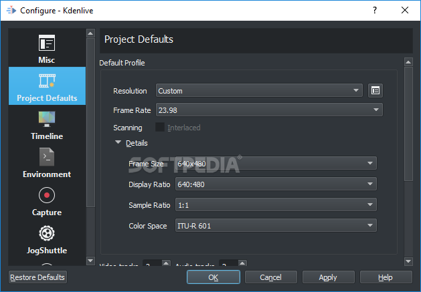
Task: Open the Environment settings page
Action: tap(47, 163)
